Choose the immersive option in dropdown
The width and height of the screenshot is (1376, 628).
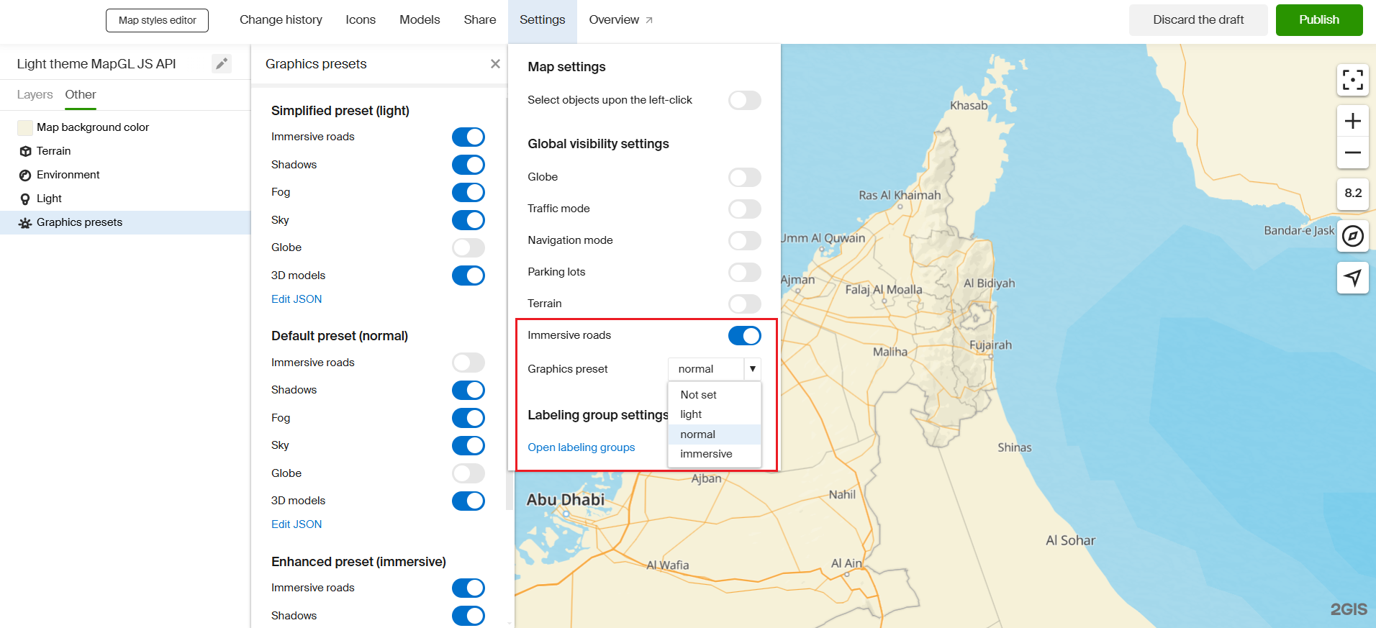[x=706, y=454]
